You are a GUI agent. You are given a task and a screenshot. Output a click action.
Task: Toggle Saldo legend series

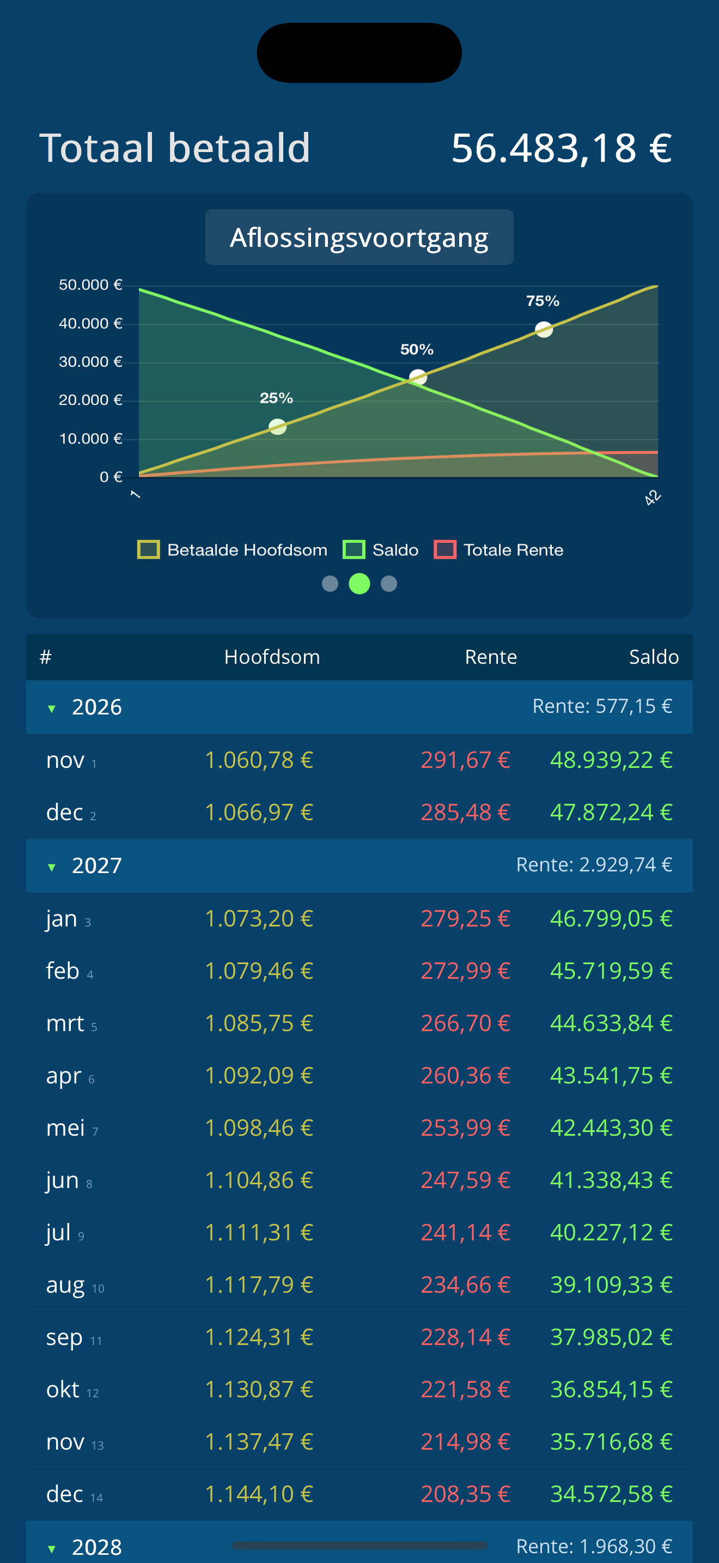[381, 550]
